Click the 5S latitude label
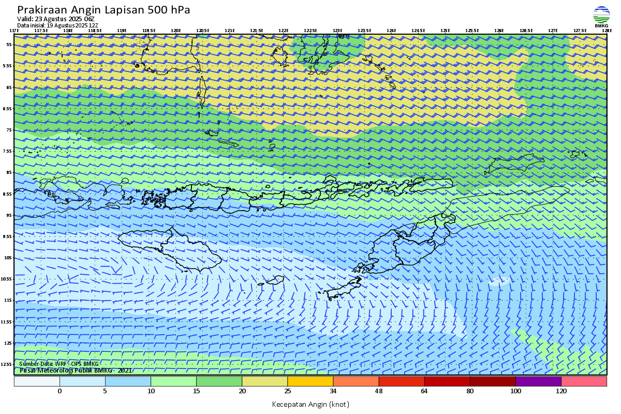Screen dimensions: 621x414 point(9,45)
